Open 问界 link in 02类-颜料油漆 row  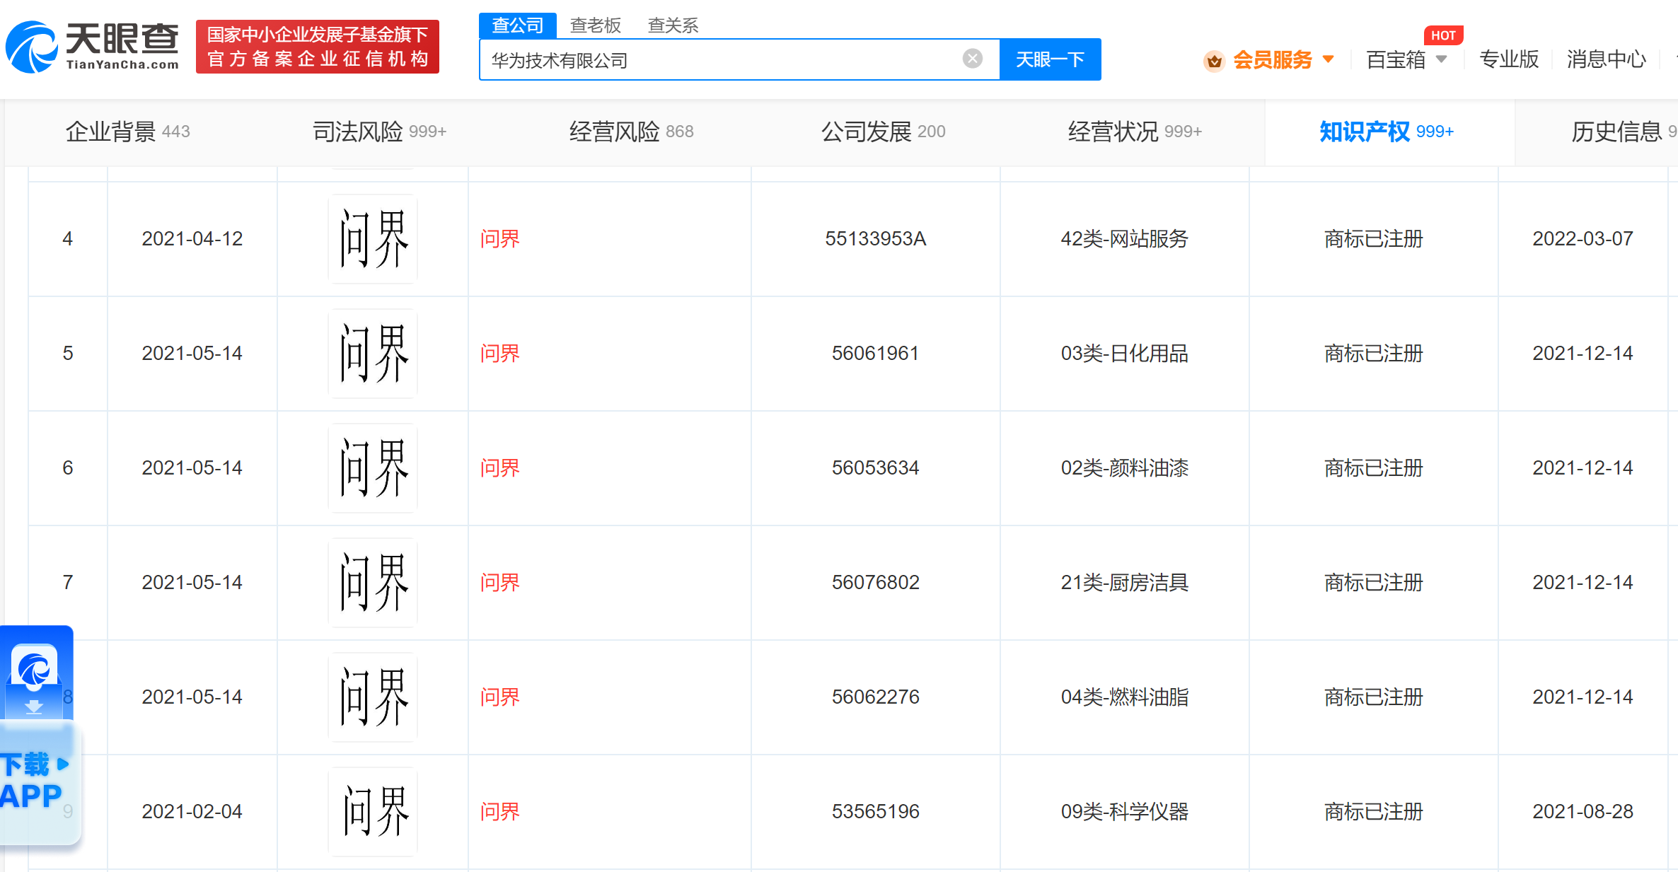(499, 468)
